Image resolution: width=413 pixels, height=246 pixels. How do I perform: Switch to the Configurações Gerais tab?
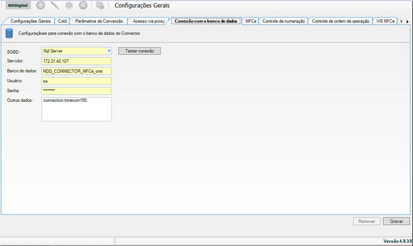click(x=31, y=21)
